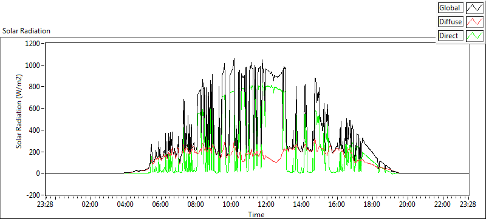This screenshot has width=486, height=219.
Task: Click the 22:00 time tick label
Action: point(442,204)
